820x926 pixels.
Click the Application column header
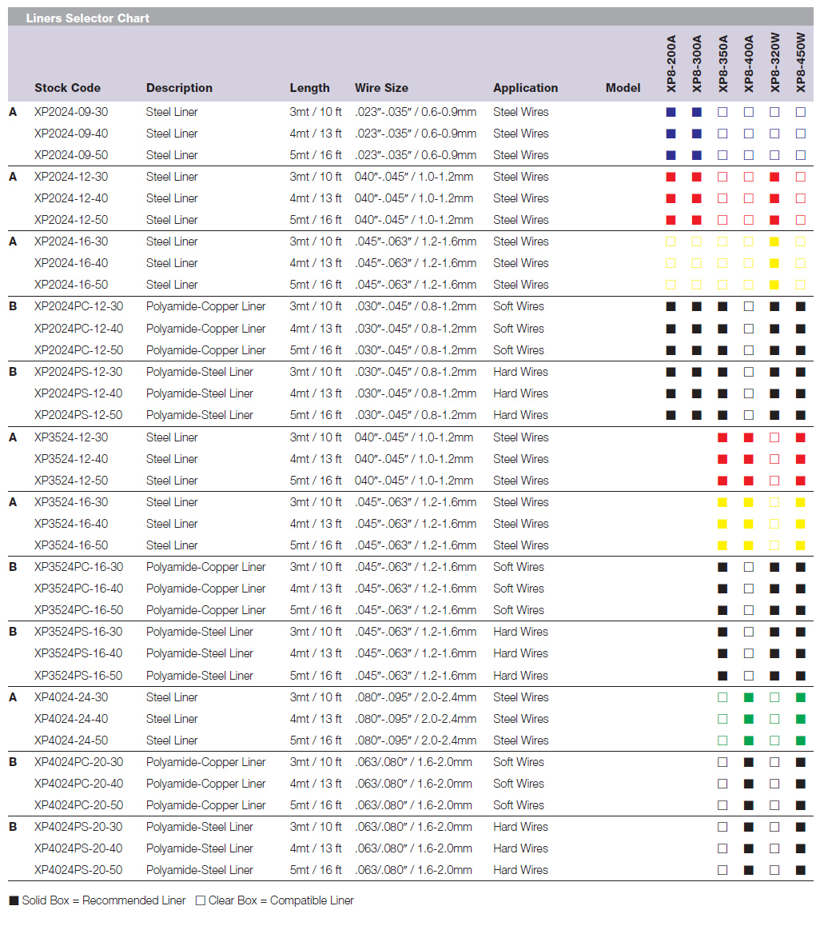pos(525,88)
